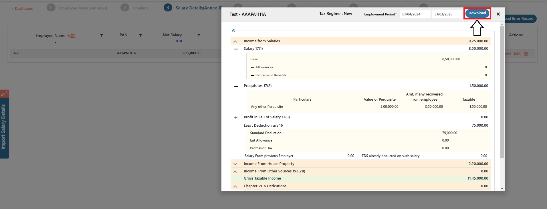Open step 1 Employee Trans. (Annex-I)
The height and width of the screenshot is (209, 547).
coord(77,8)
